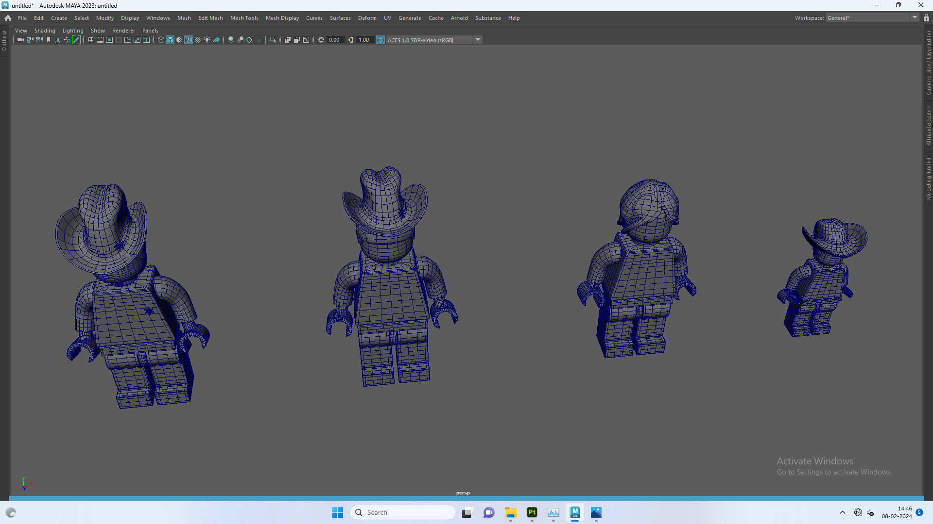933x524 pixels.
Task: Click the workspace lock icon
Action: click(x=926, y=17)
